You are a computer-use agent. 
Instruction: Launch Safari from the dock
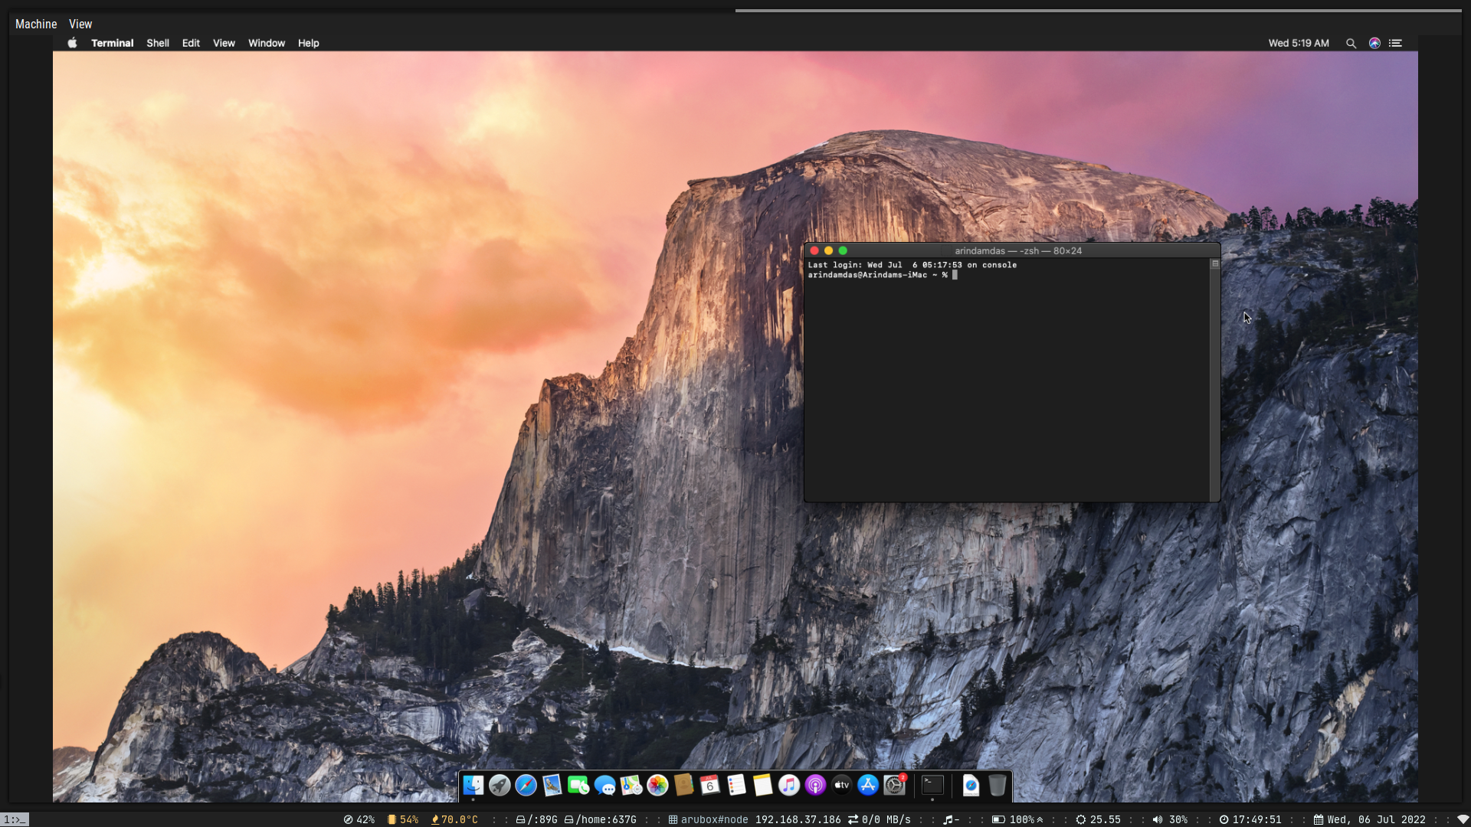pos(526,785)
